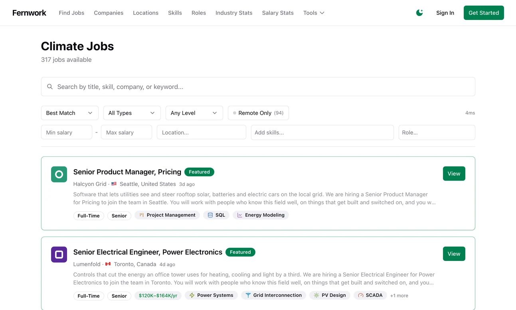Open the All Types dropdown
The image size is (516, 310).
[132, 113]
